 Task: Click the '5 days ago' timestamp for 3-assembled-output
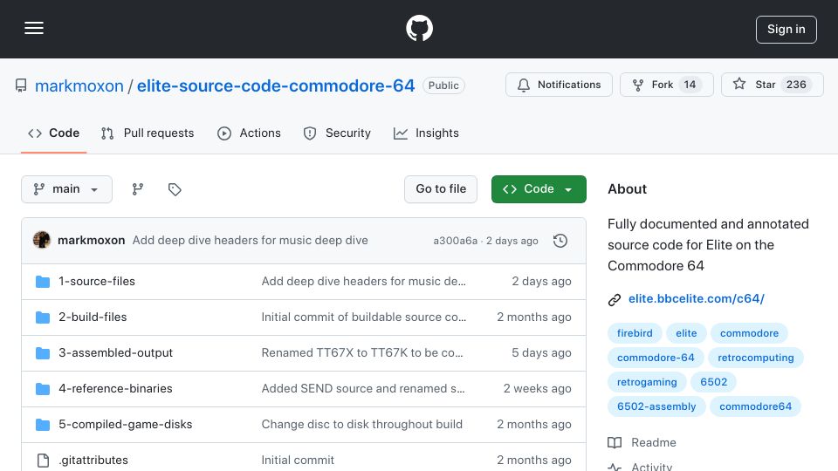click(541, 353)
